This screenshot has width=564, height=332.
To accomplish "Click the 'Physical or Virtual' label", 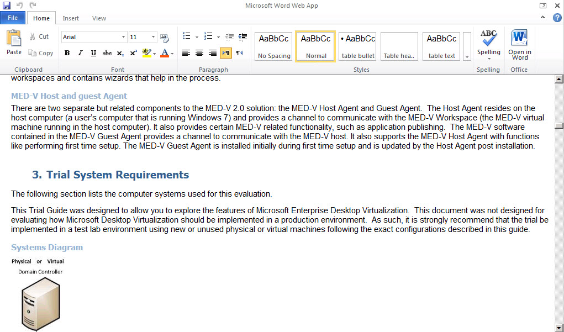I will tap(38, 261).
